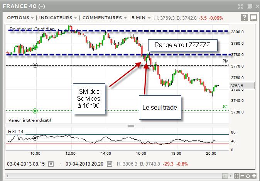260x181 pixels.
Task: Click the H: 3806.3 value at bottom
Action: (x=127, y=164)
